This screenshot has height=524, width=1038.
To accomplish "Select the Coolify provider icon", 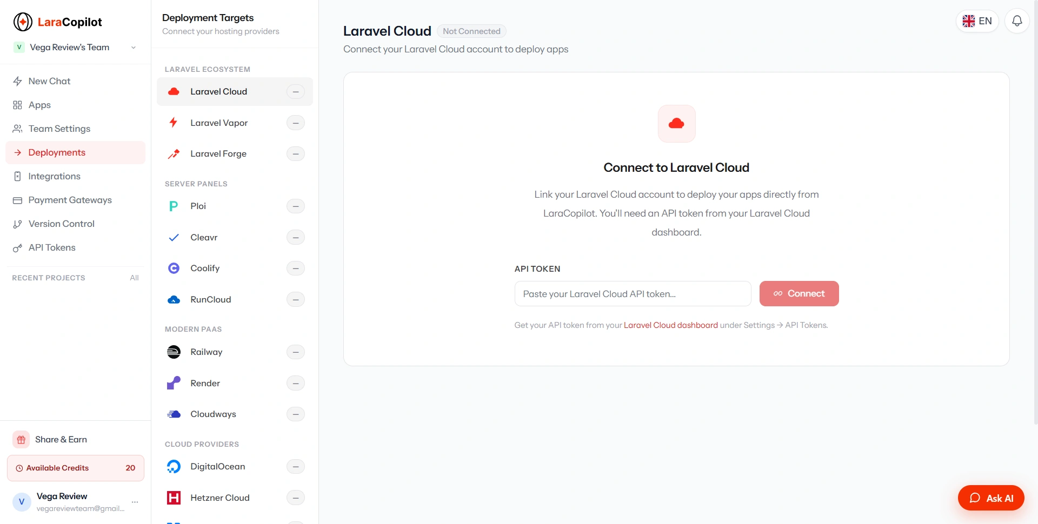I will point(174,268).
